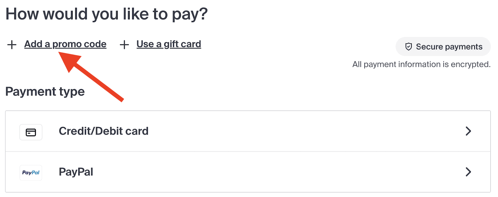Click the 'How would you like to pay?' heading

pyautogui.click(x=106, y=14)
